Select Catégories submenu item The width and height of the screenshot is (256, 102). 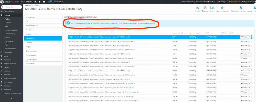(8, 23)
